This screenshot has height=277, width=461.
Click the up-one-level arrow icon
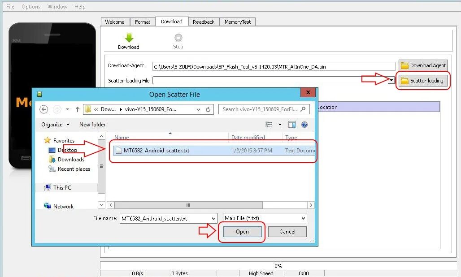tap(77, 109)
